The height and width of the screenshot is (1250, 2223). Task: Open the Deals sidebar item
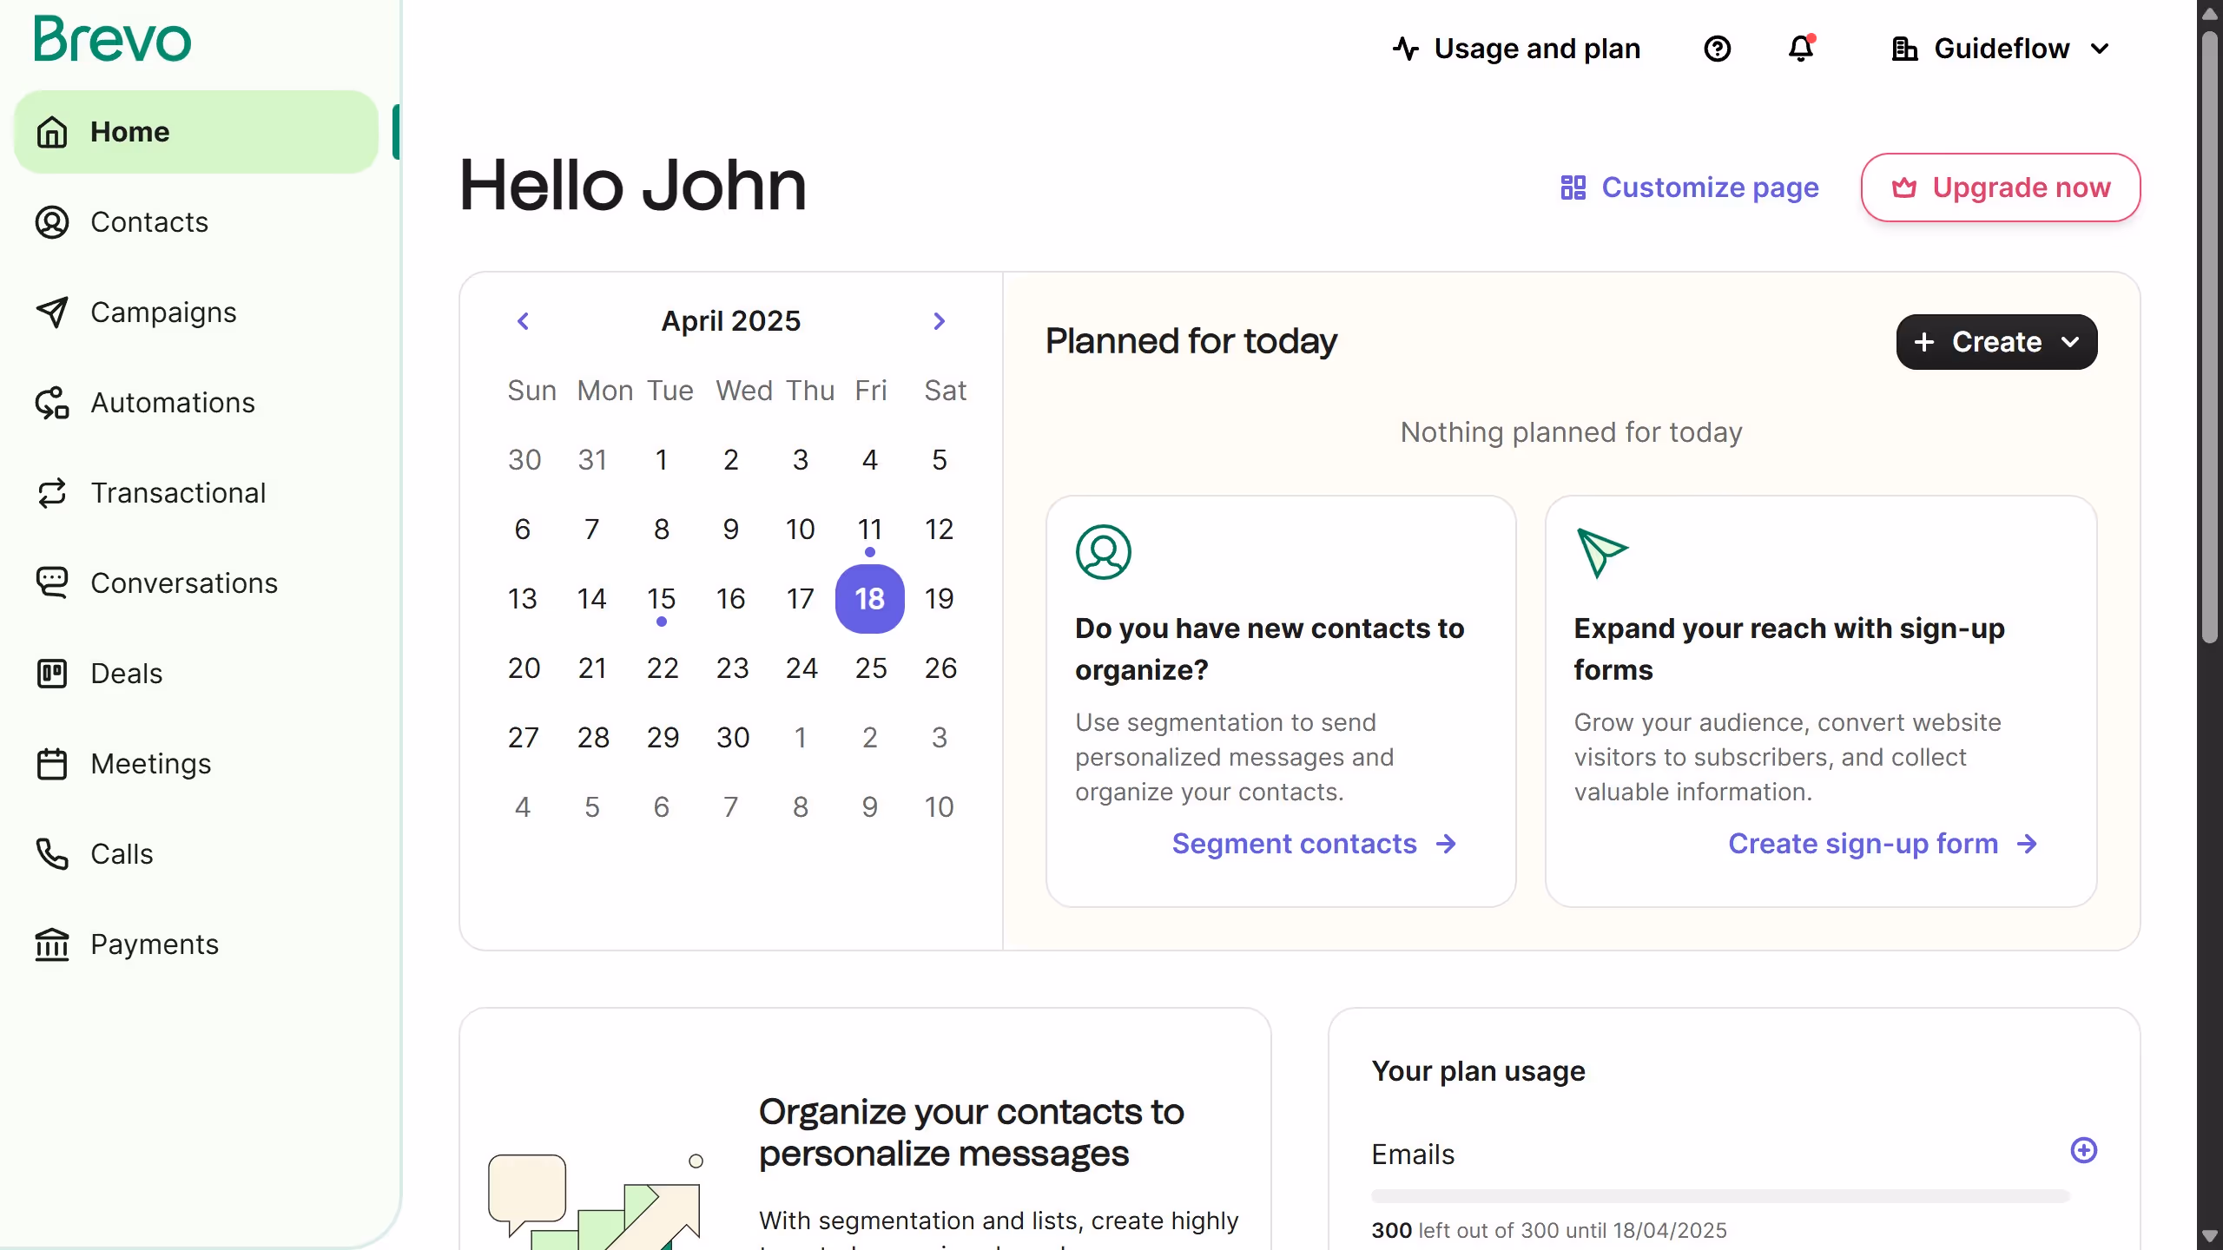[126, 674]
